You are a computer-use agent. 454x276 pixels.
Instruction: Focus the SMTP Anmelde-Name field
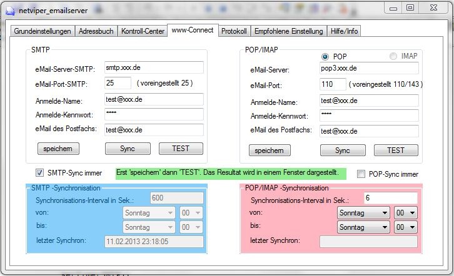pyautogui.click(x=154, y=99)
